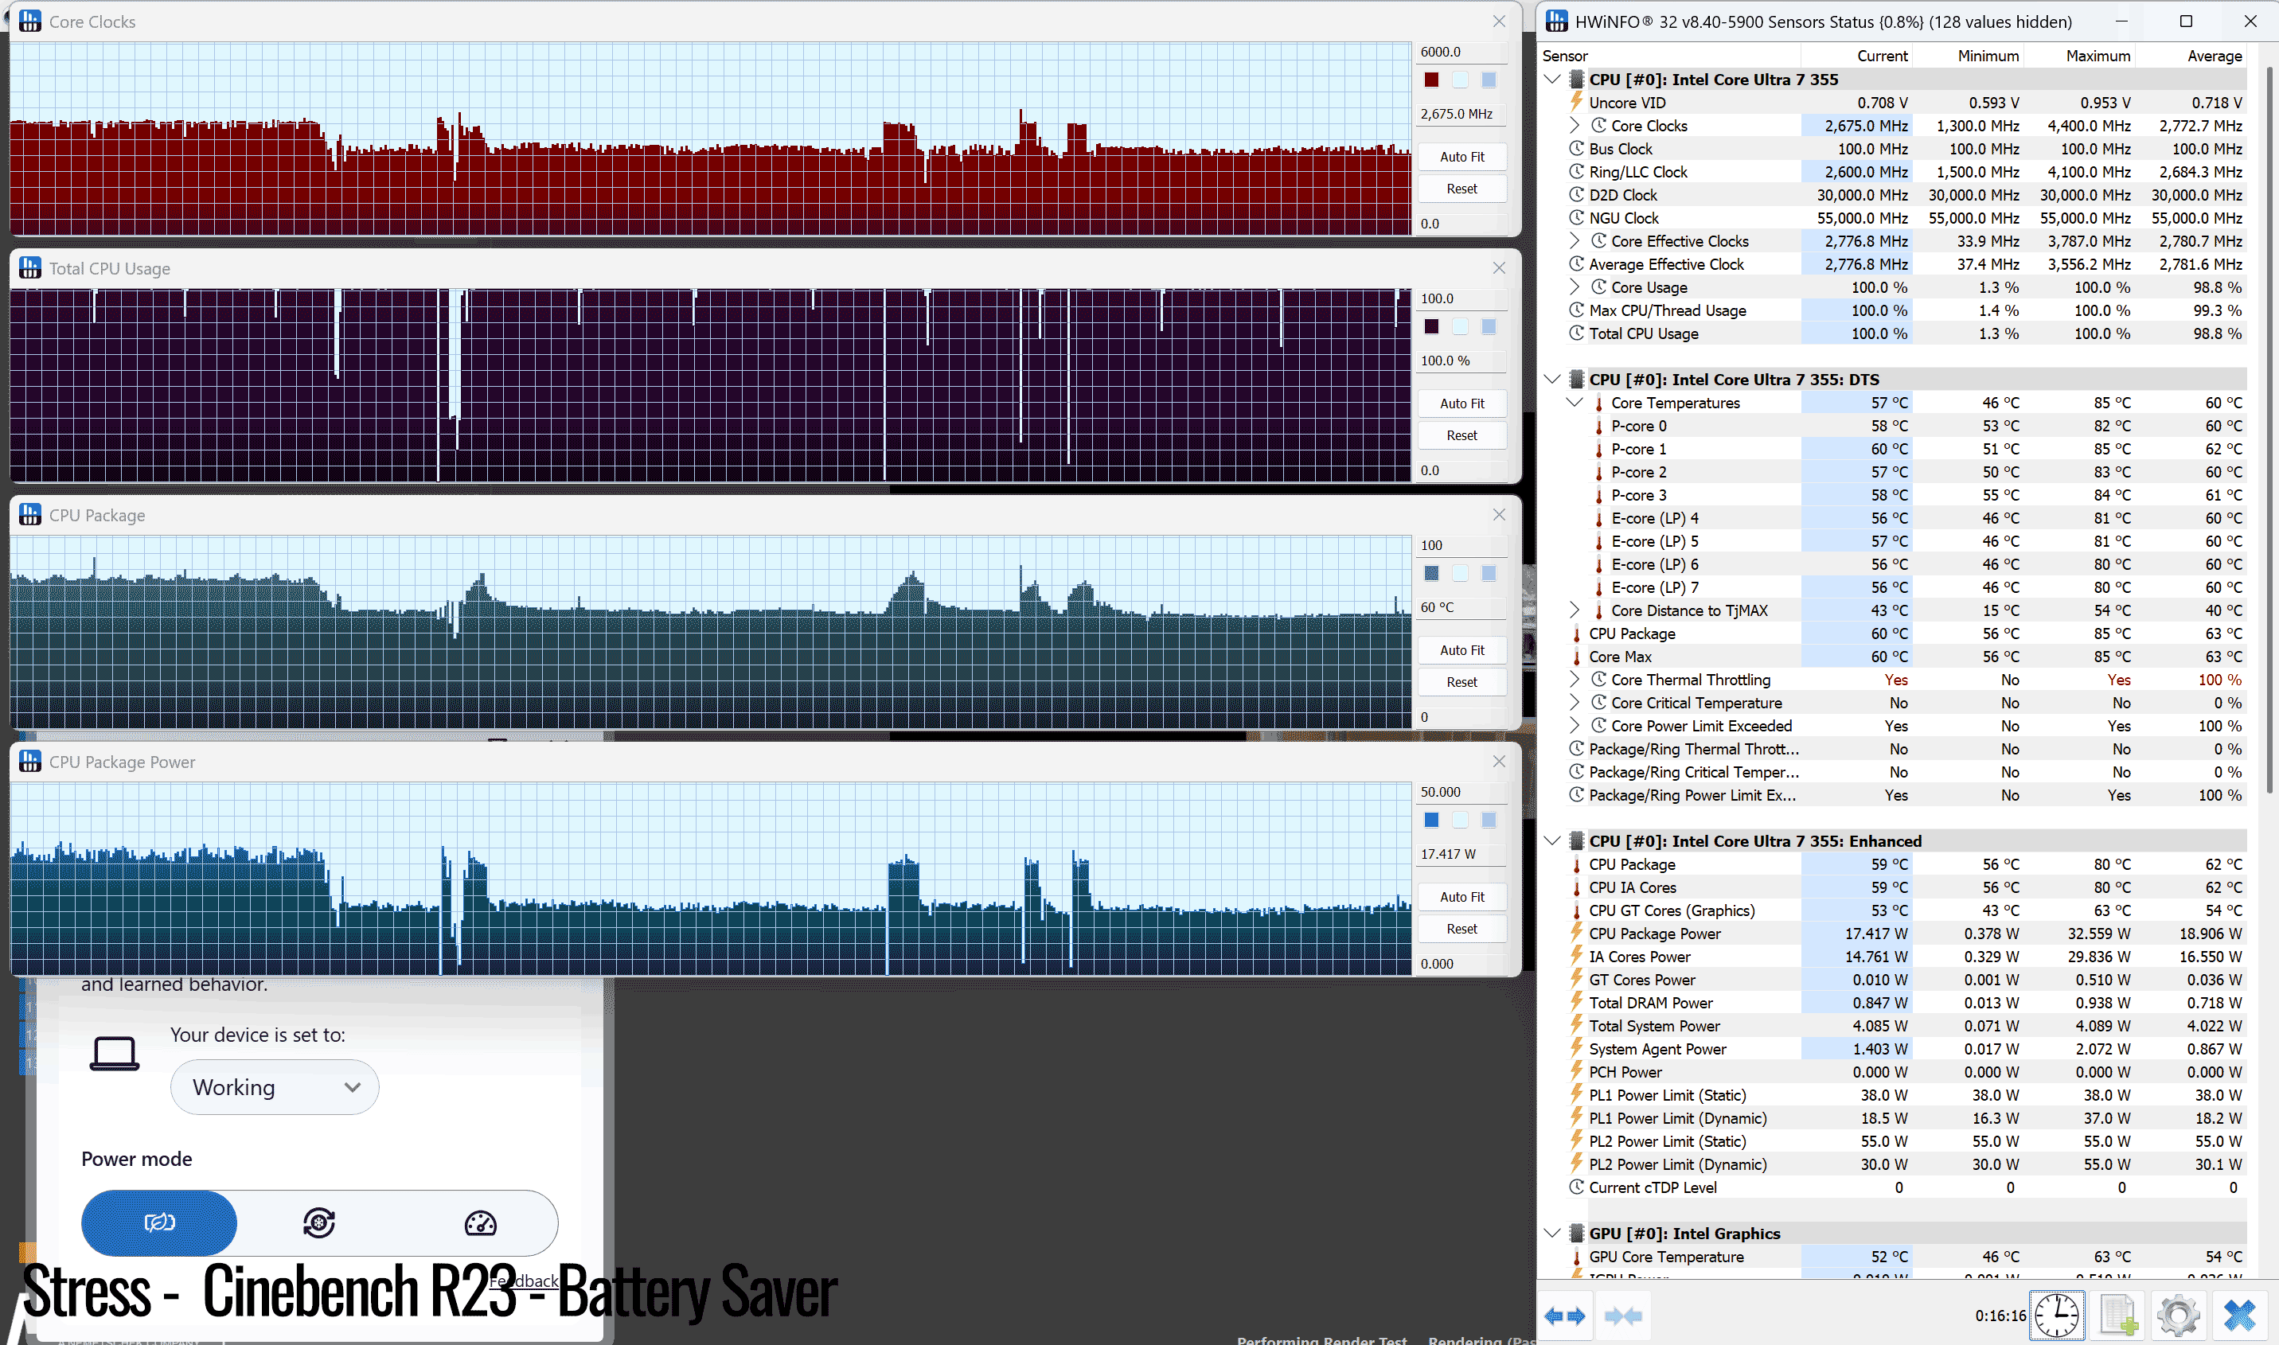Viewport: 2279px width, 1345px height.
Task: Expand the Core Usage row
Action: [x=1575, y=287]
